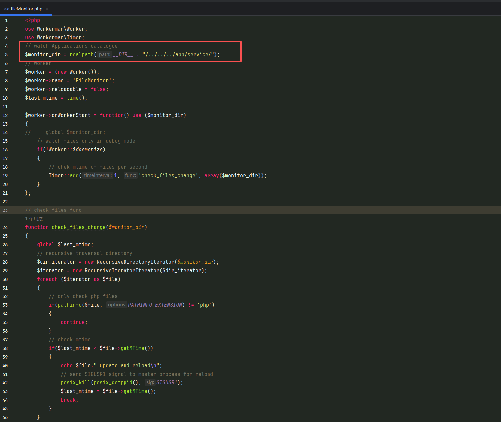
Task: Close the fileMonitor.php tab
Action: click(x=47, y=9)
